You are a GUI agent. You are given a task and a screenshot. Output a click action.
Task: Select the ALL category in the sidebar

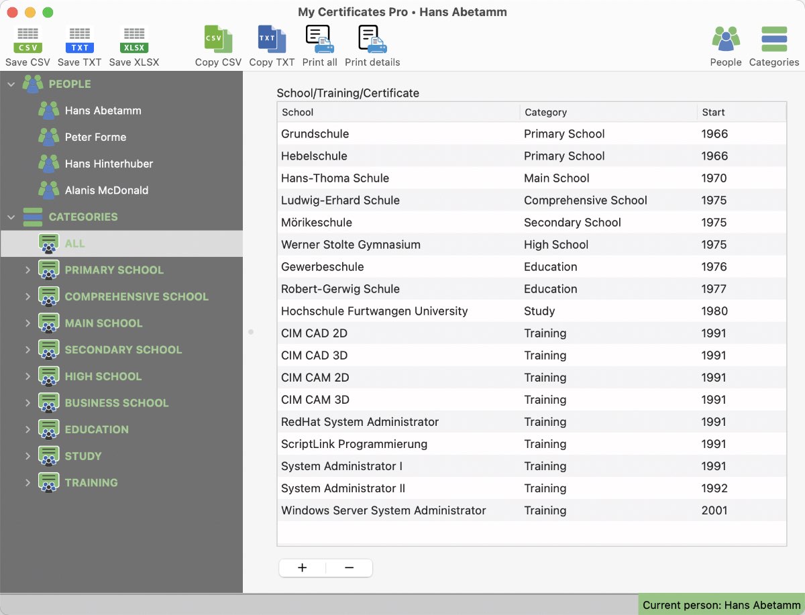pos(121,243)
